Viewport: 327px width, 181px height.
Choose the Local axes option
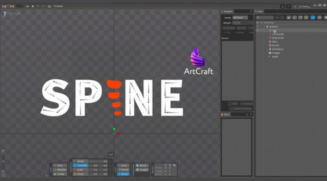pos(123,166)
